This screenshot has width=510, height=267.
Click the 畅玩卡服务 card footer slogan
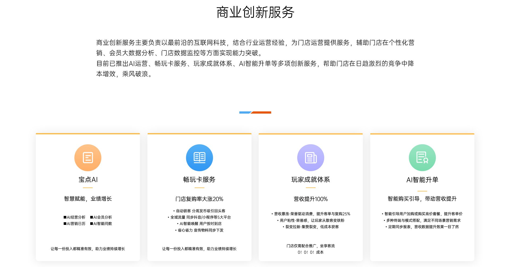coord(199,249)
